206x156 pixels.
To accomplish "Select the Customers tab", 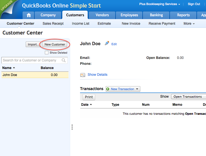I will point(75,15).
